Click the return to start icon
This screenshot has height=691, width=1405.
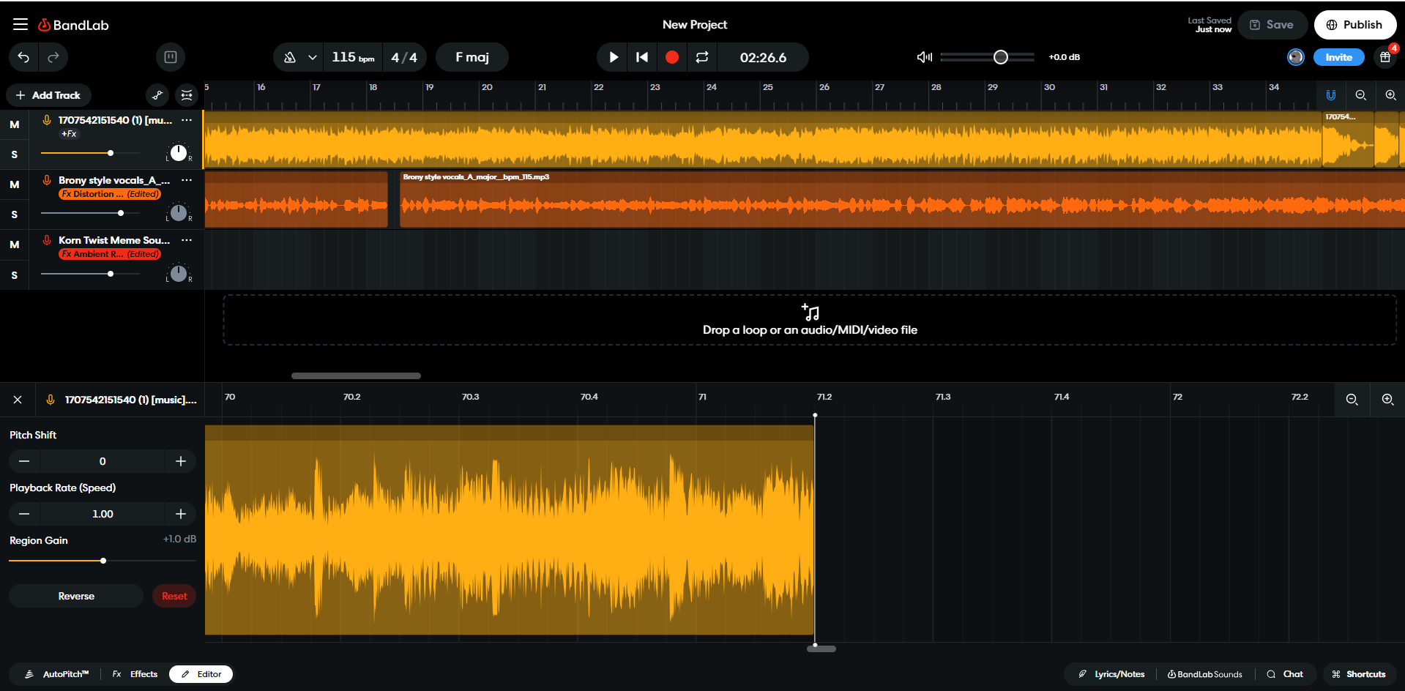click(642, 57)
